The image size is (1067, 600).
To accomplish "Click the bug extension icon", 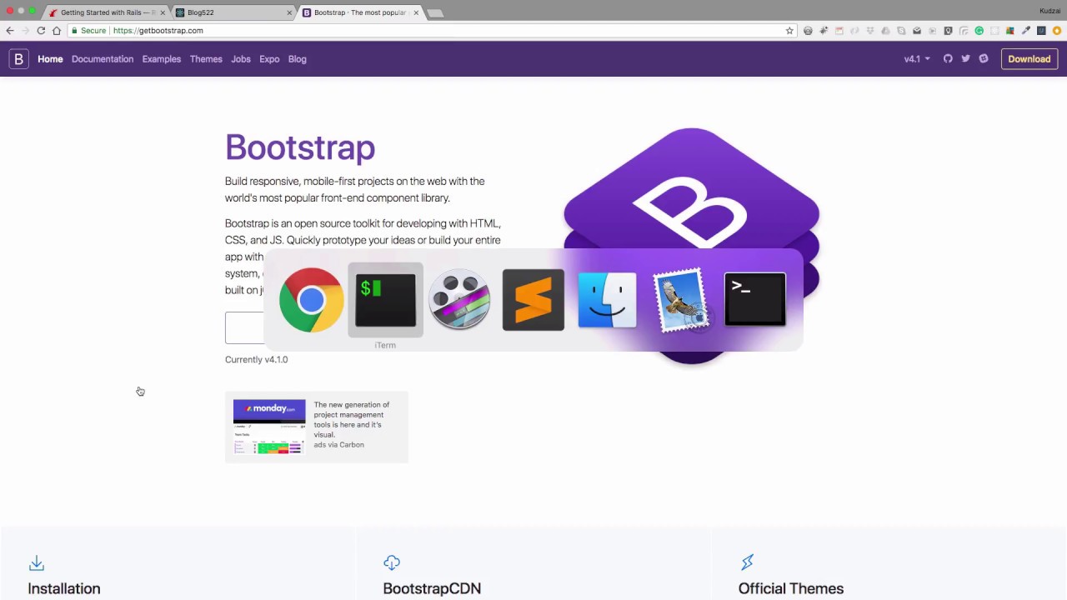I will (x=824, y=31).
